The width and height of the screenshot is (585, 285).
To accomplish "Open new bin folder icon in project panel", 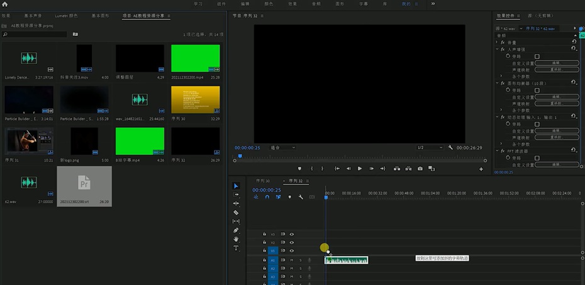I will pyautogui.click(x=75, y=34).
